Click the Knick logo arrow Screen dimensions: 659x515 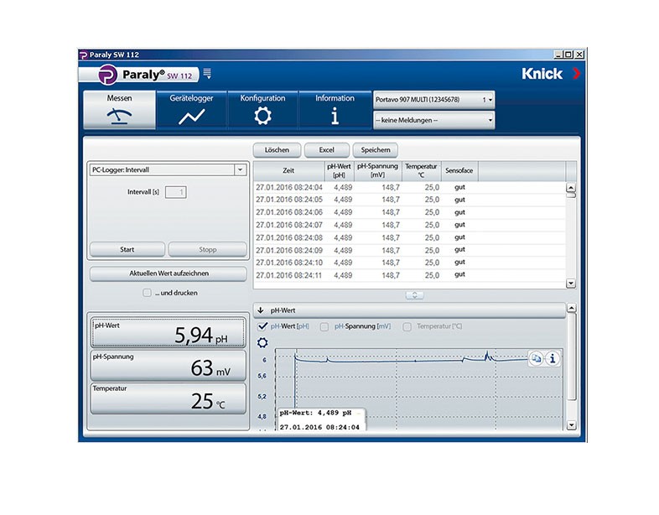[575, 74]
